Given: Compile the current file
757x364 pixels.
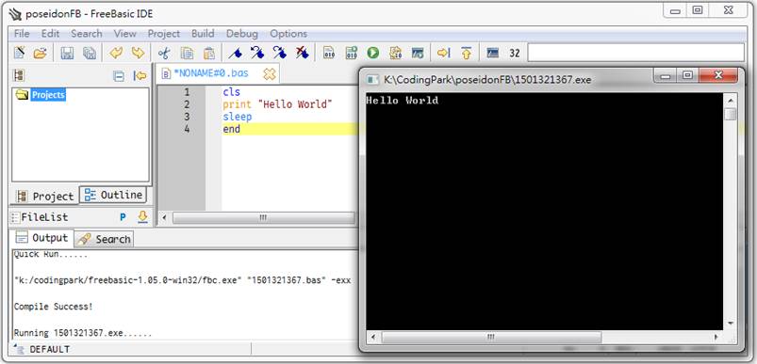Looking at the screenshot, I should 329,53.
